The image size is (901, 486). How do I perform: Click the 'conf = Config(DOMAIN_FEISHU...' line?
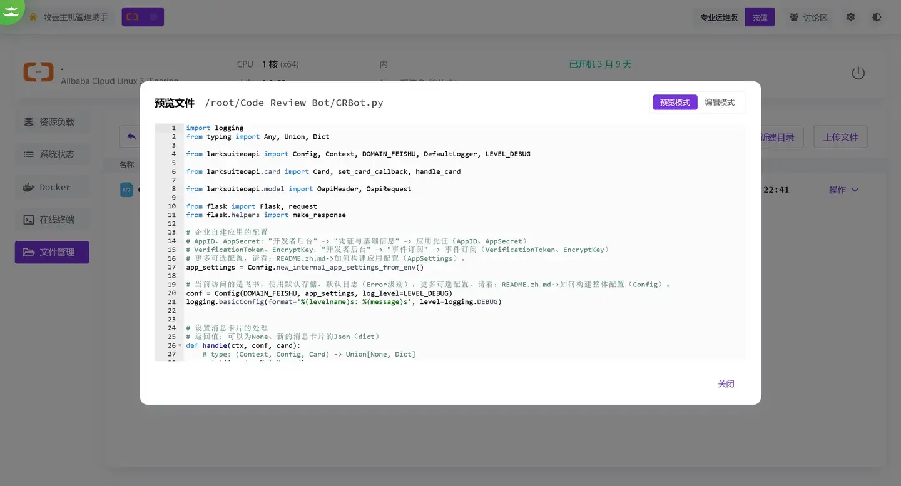[319, 293]
